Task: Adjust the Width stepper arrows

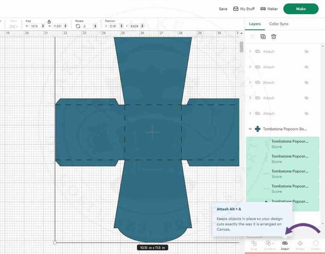Action: click(43, 26)
